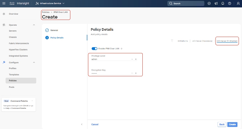Toggle the Enable IPMI Over LAN switch

point(94,49)
